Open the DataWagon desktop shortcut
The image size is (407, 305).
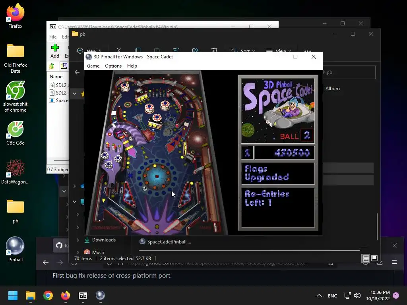pyautogui.click(x=16, y=172)
